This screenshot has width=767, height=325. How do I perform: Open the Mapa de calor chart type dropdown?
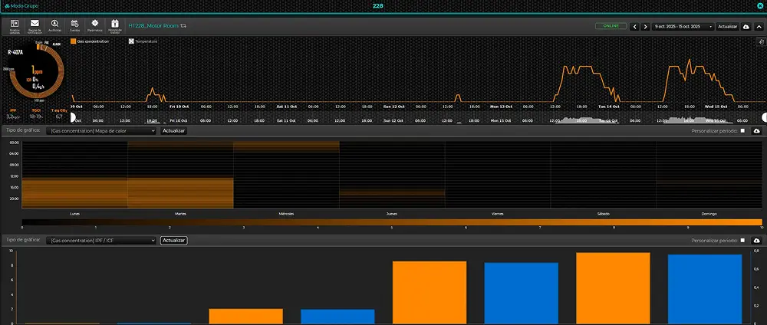tap(101, 131)
